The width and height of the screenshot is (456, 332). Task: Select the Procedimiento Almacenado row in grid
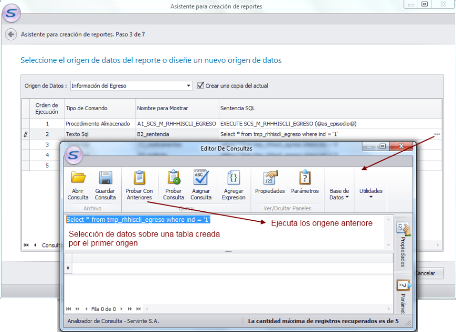97,124
